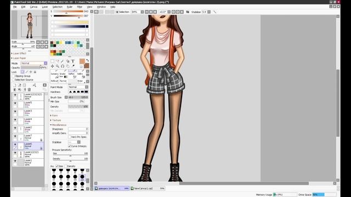Click the undo button on canvas toolbar

click(97, 12)
